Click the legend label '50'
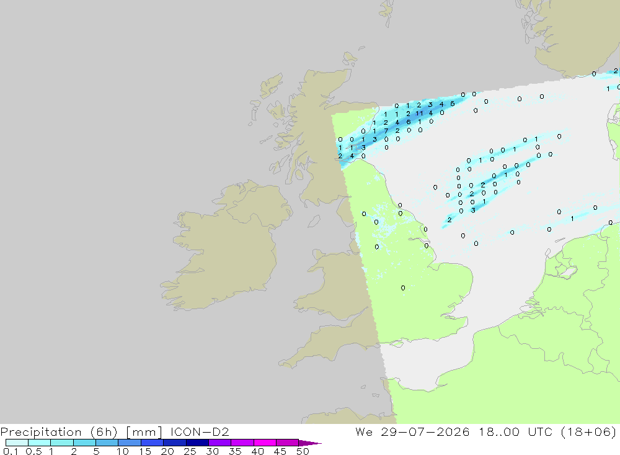This screenshot has width=620, height=455. [x=303, y=451]
